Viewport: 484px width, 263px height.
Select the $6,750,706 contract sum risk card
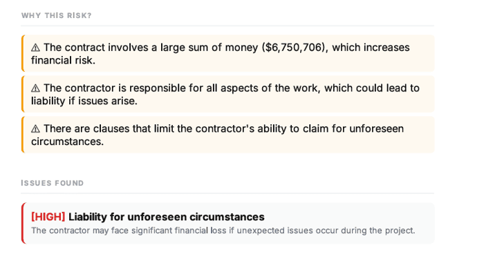pos(227,53)
